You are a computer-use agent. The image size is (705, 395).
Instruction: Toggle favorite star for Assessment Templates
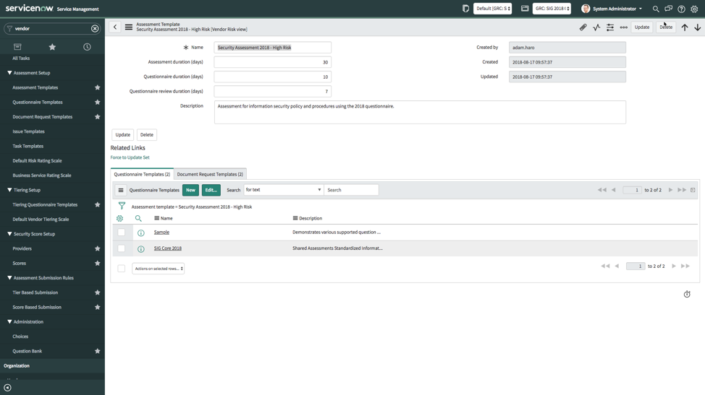pos(98,87)
